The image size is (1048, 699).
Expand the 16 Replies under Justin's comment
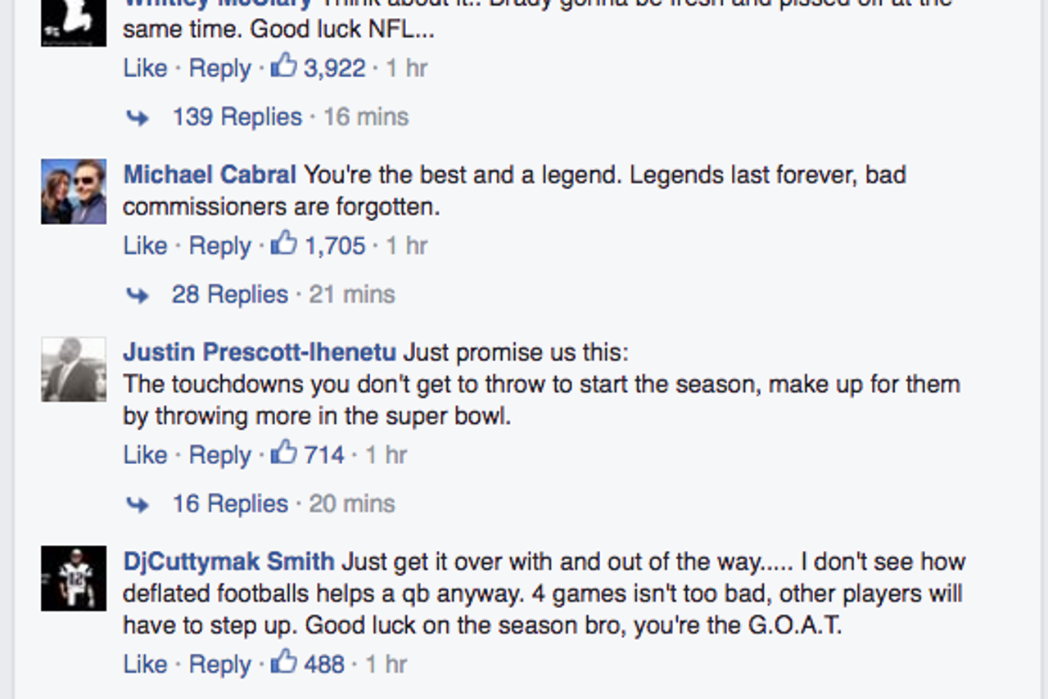232,503
